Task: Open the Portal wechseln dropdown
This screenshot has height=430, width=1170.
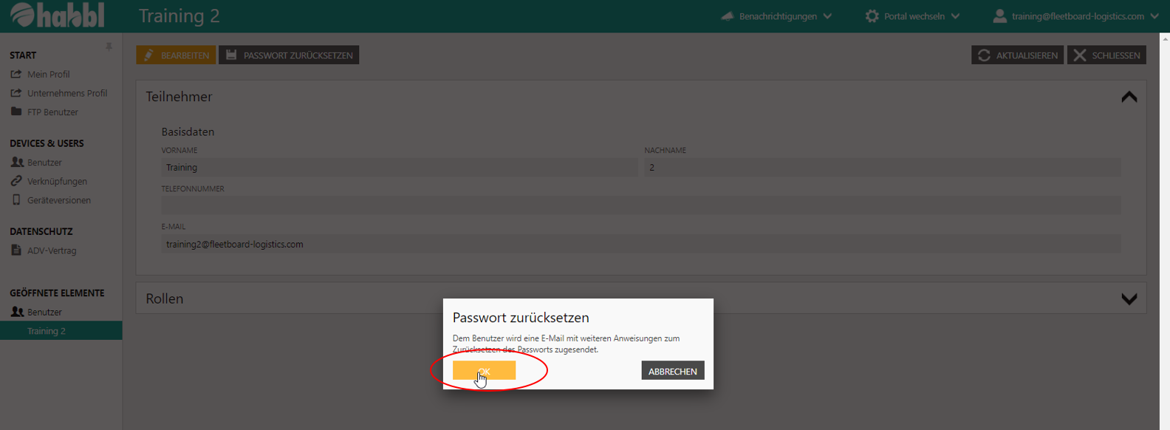Action: (x=913, y=16)
